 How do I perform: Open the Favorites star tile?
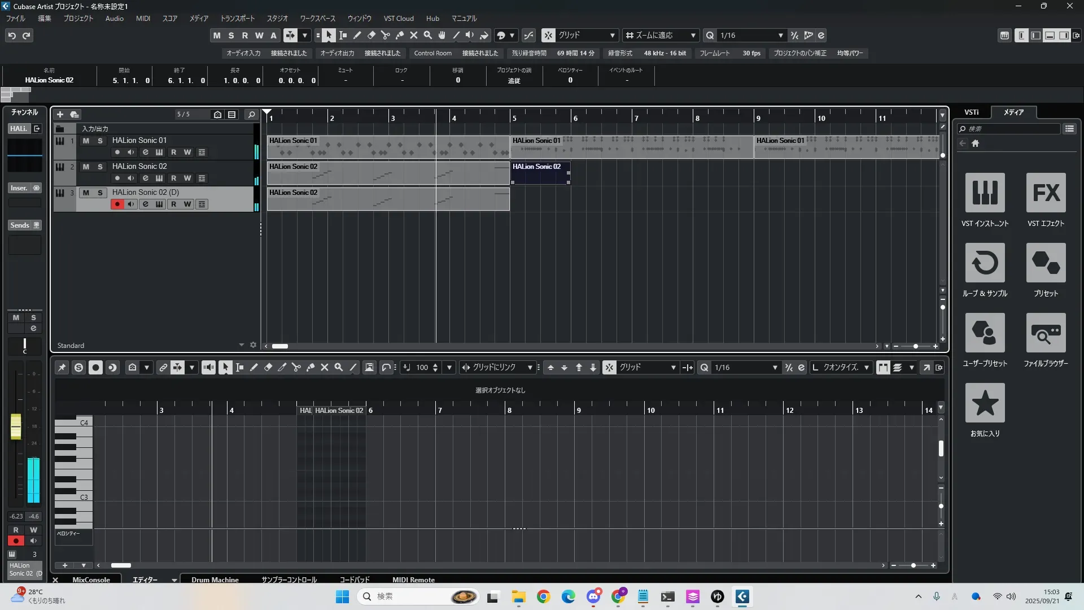point(985,403)
